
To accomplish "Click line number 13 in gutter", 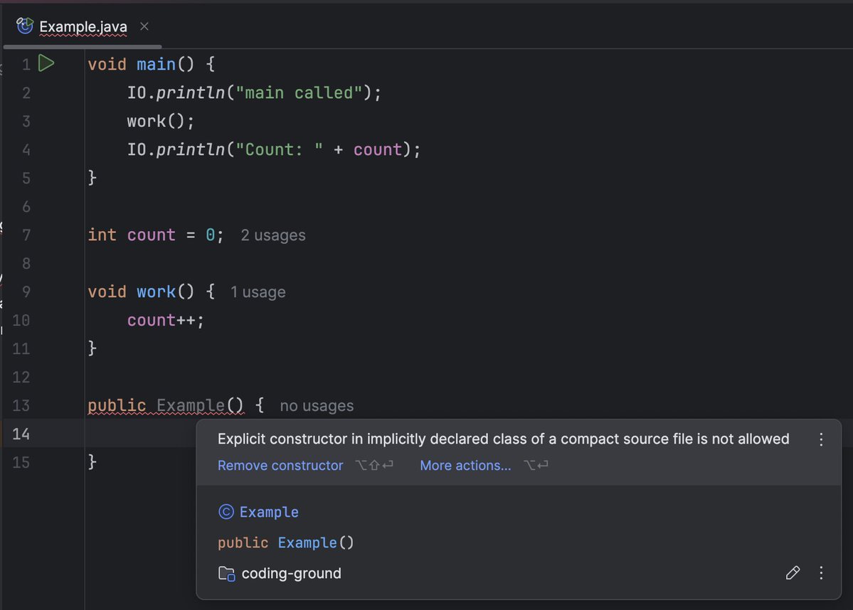I will (x=21, y=405).
